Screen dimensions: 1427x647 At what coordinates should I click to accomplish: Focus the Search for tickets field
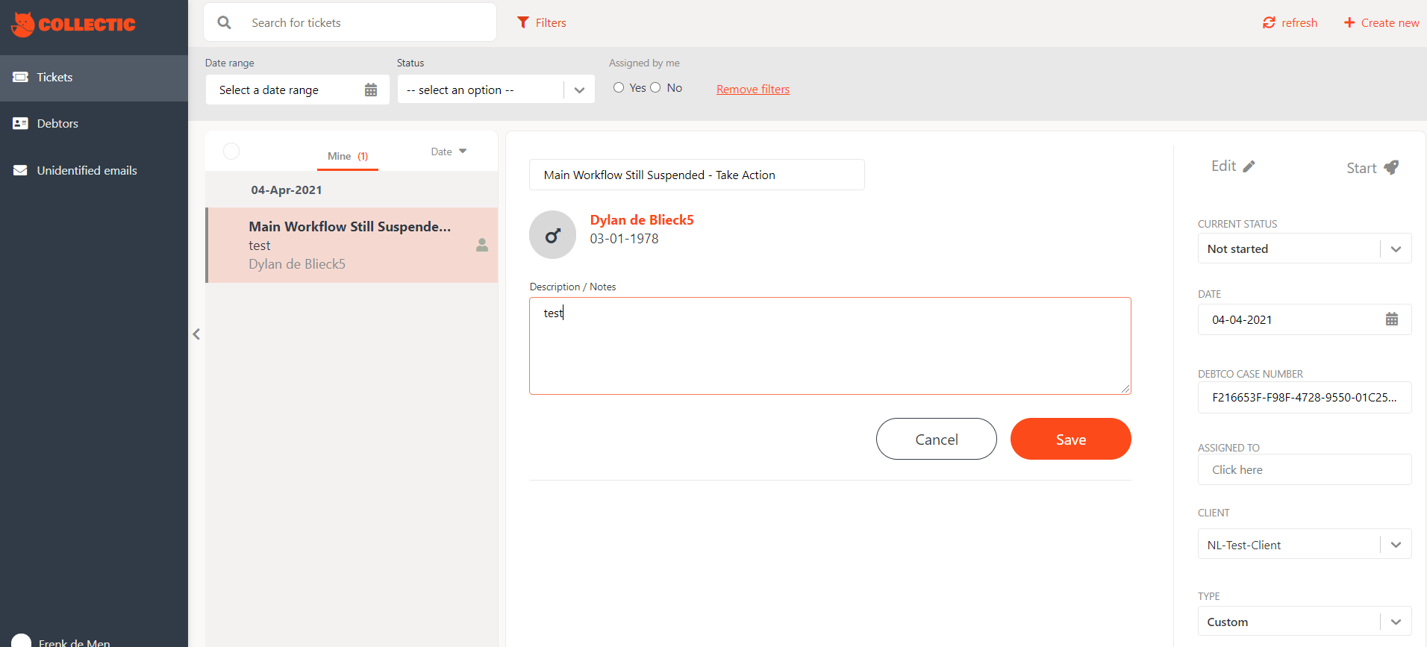tap(350, 22)
